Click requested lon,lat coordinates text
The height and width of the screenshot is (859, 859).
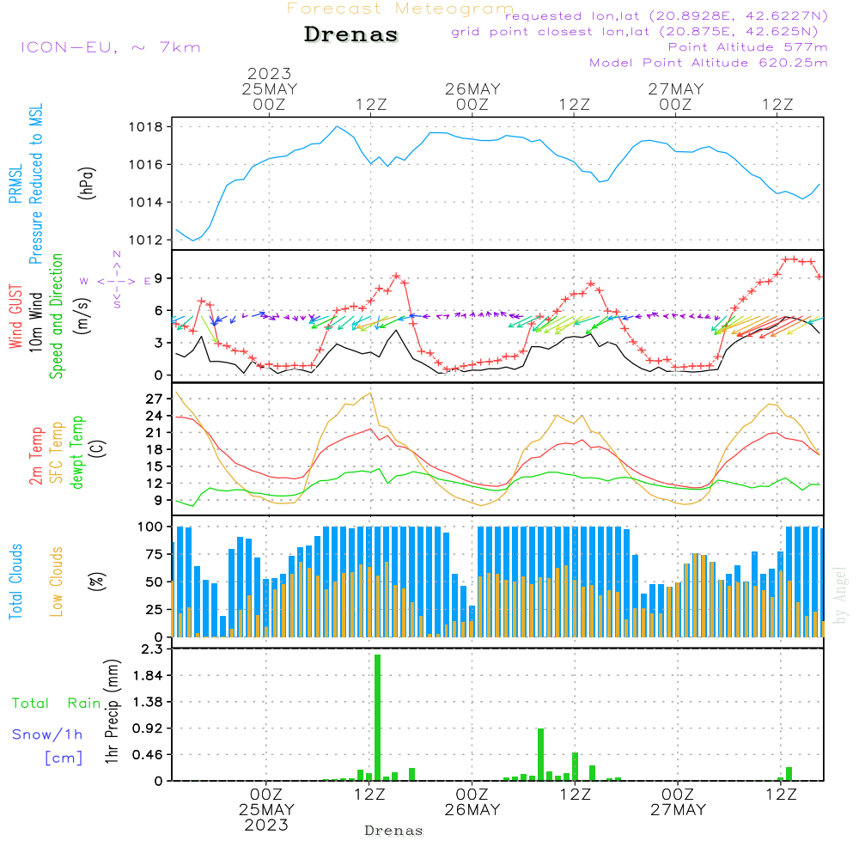pos(667,15)
